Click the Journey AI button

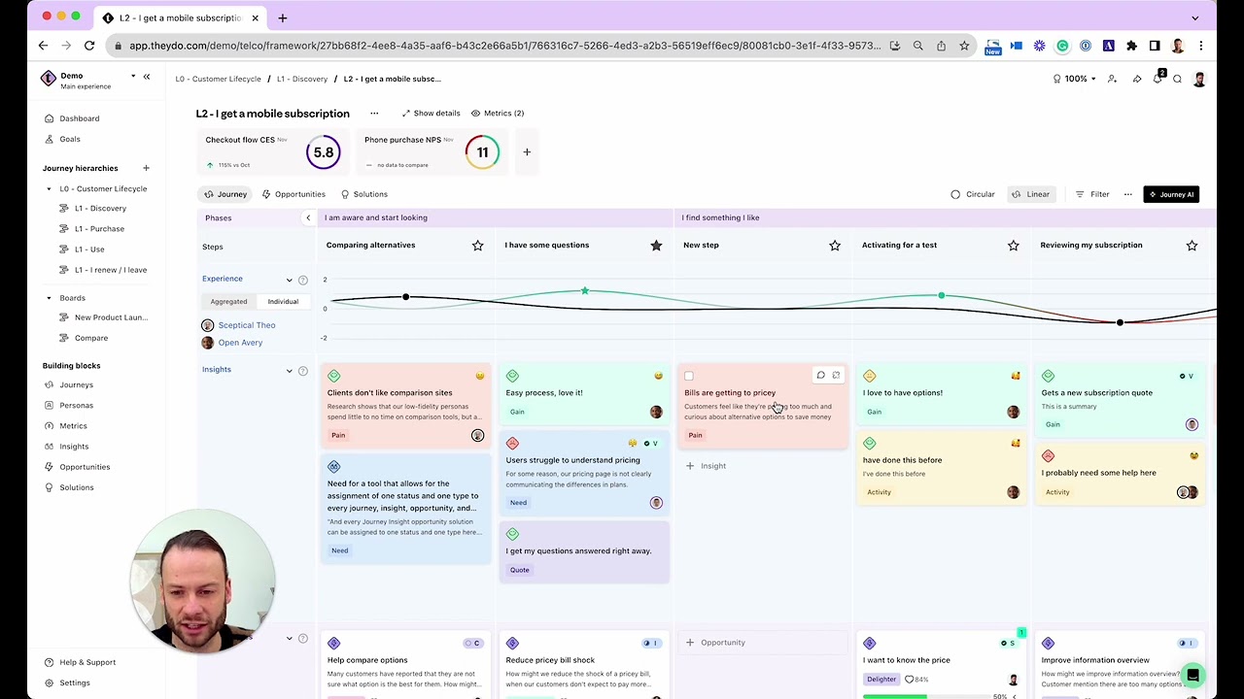point(1170,194)
